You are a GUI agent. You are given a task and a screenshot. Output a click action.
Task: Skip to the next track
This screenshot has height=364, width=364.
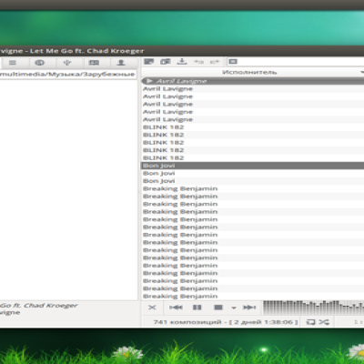pos(249,308)
